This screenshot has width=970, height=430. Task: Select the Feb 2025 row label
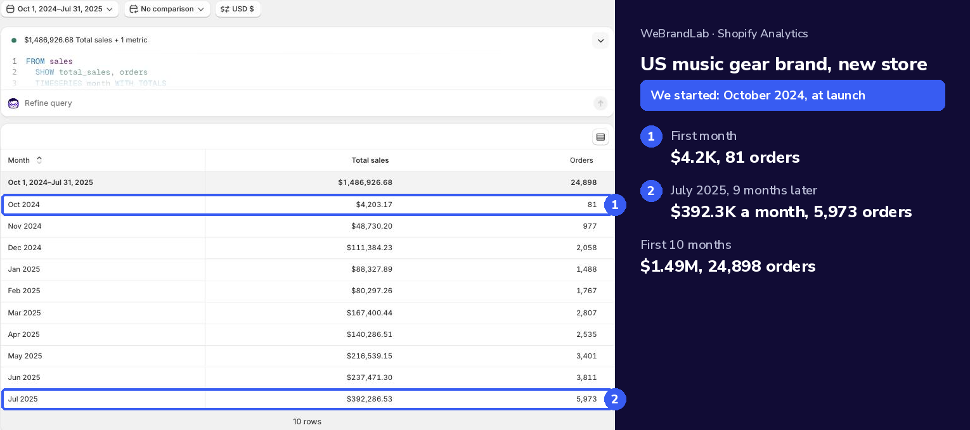pos(24,291)
